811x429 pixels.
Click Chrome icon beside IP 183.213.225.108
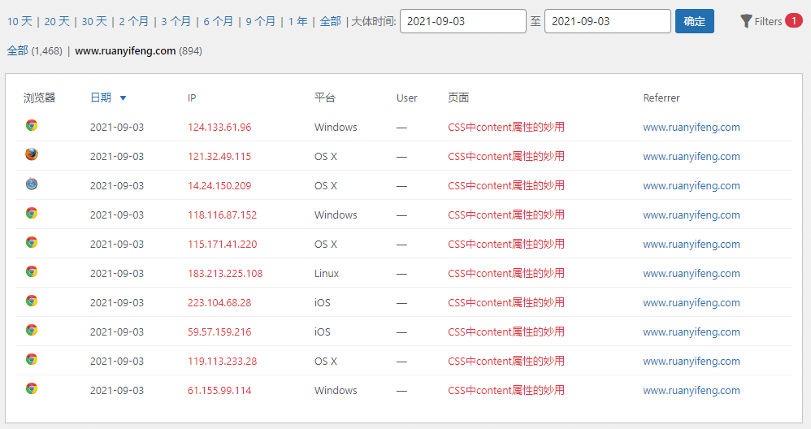pyautogui.click(x=32, y=271)
